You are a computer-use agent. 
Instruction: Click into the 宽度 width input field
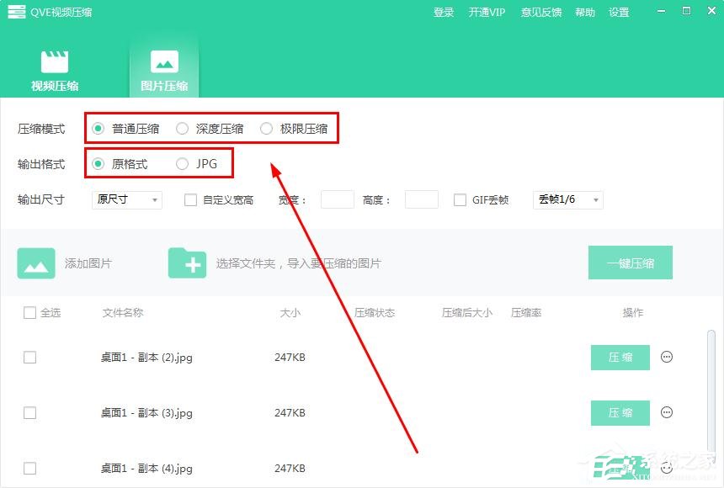click(337, 200)
